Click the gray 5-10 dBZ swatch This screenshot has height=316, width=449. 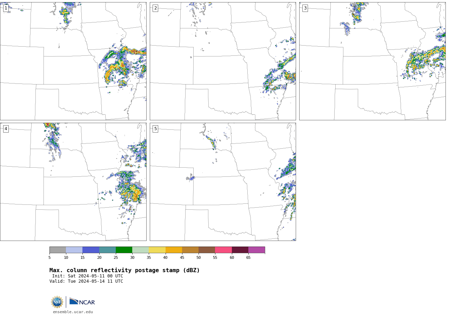[x=58, y=250]
